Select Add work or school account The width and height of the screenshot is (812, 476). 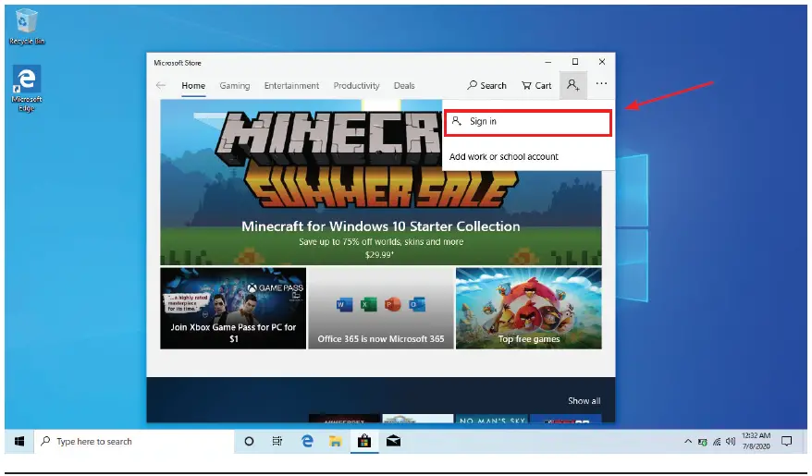click(x=503, y=157)
